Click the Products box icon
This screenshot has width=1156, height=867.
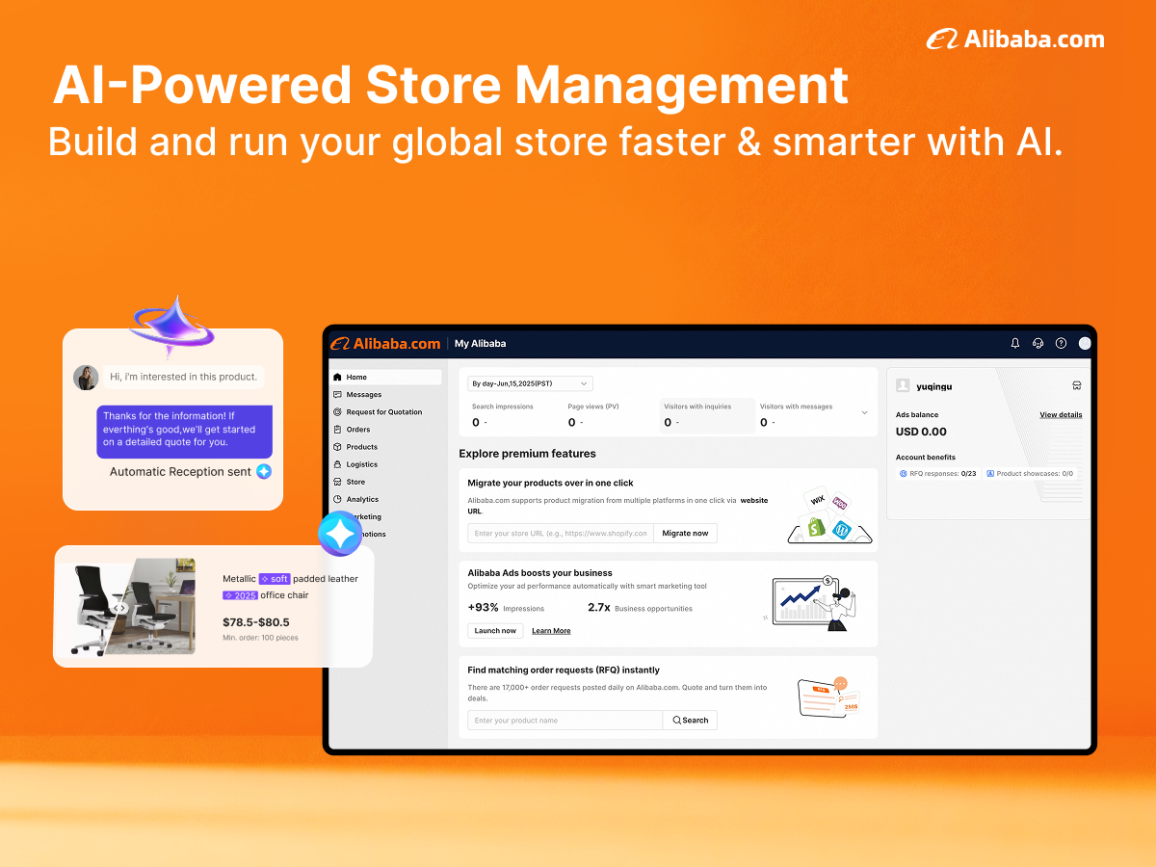[x=337, y=447]
